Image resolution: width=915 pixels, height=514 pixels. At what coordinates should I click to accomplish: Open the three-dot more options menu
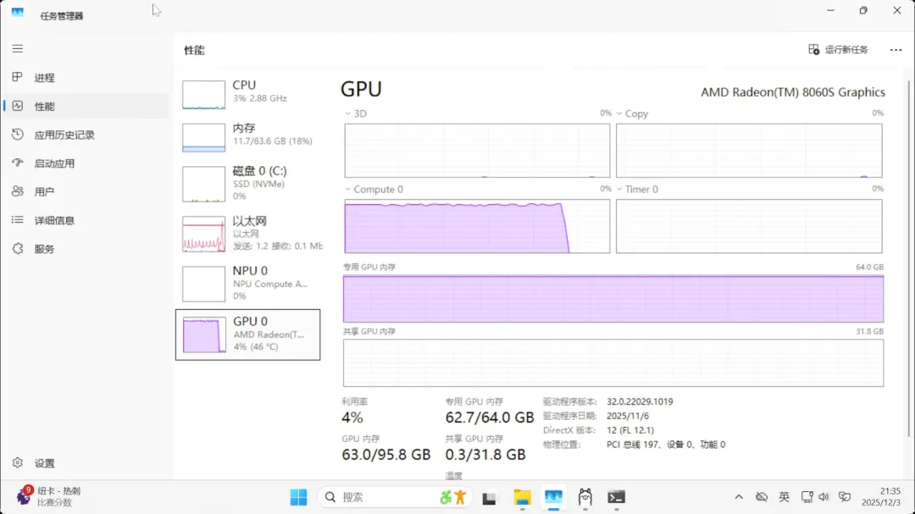pos(896,50)
